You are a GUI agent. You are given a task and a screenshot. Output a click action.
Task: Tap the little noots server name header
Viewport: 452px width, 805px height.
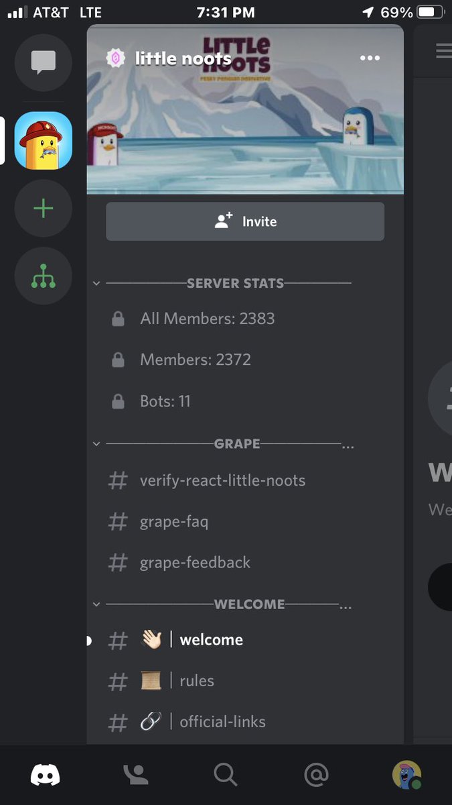pyautogui.click(x=183, y=58)
